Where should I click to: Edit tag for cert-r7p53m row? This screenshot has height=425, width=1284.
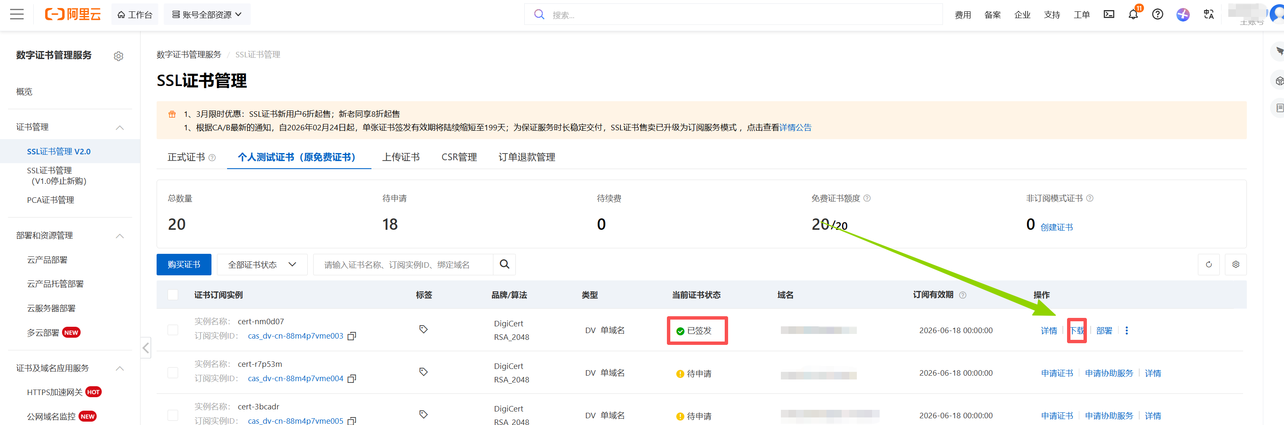point(423,372)
